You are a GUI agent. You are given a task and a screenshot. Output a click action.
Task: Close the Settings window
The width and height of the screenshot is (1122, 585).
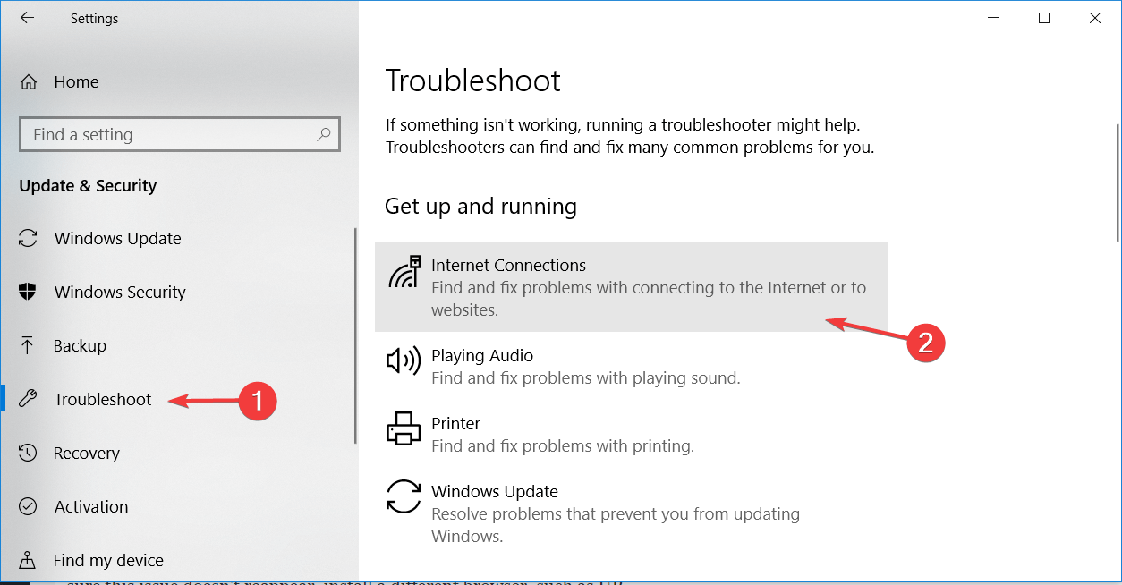pyautogui.click(x=1094, y=18)
